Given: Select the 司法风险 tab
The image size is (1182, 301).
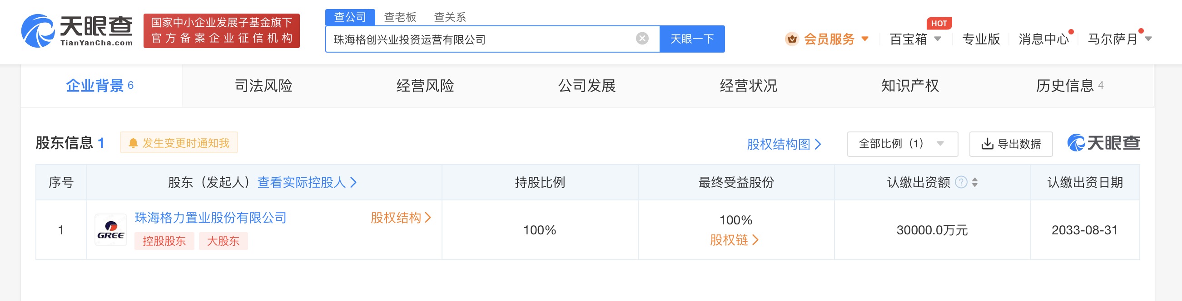Looking at the screenshot, I should tap(263, 86).
